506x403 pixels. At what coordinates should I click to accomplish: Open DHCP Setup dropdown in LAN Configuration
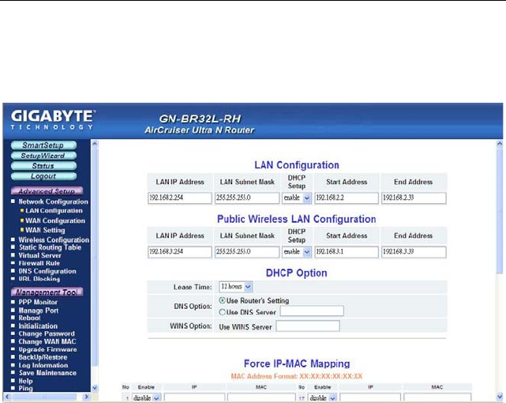(x=297, y=198)
